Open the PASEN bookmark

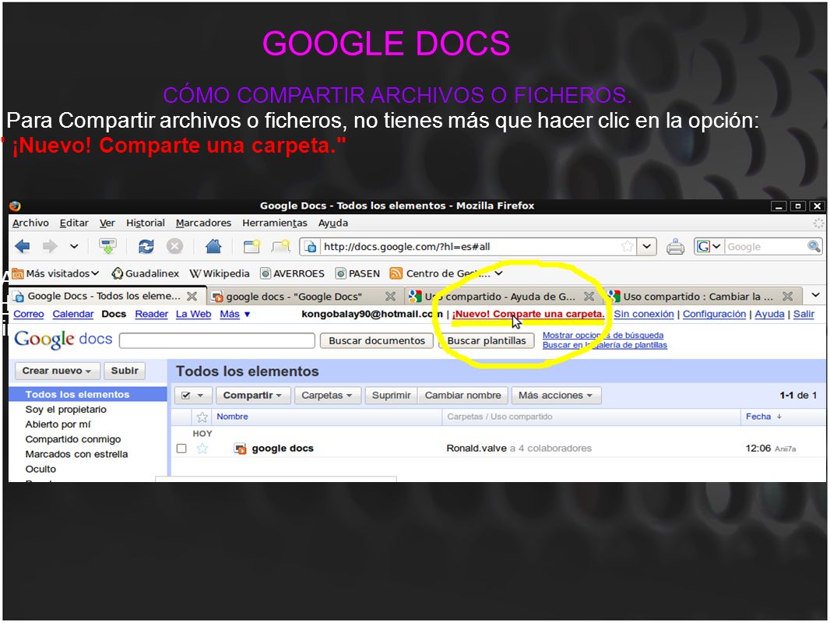point(358,273)
